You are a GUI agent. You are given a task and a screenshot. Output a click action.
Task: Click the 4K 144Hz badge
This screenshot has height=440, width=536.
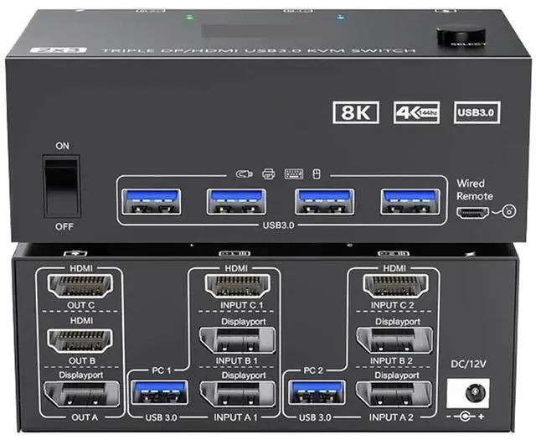point(416,112)
